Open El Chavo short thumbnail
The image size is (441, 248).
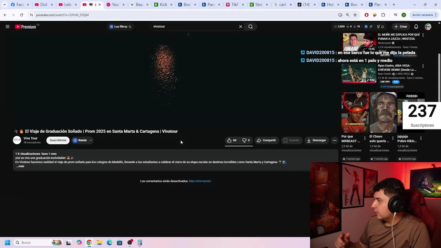coord(383,112)
